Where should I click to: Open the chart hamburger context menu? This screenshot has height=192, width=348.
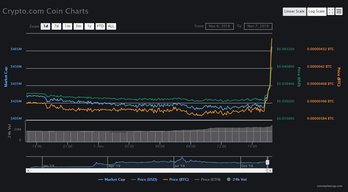(339, 11)
